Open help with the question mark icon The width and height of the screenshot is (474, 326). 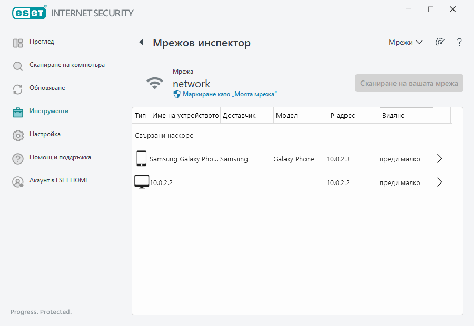pos(459,42)
